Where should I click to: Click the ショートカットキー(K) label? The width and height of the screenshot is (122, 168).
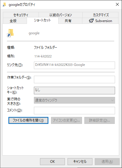(x=15, y=90)
